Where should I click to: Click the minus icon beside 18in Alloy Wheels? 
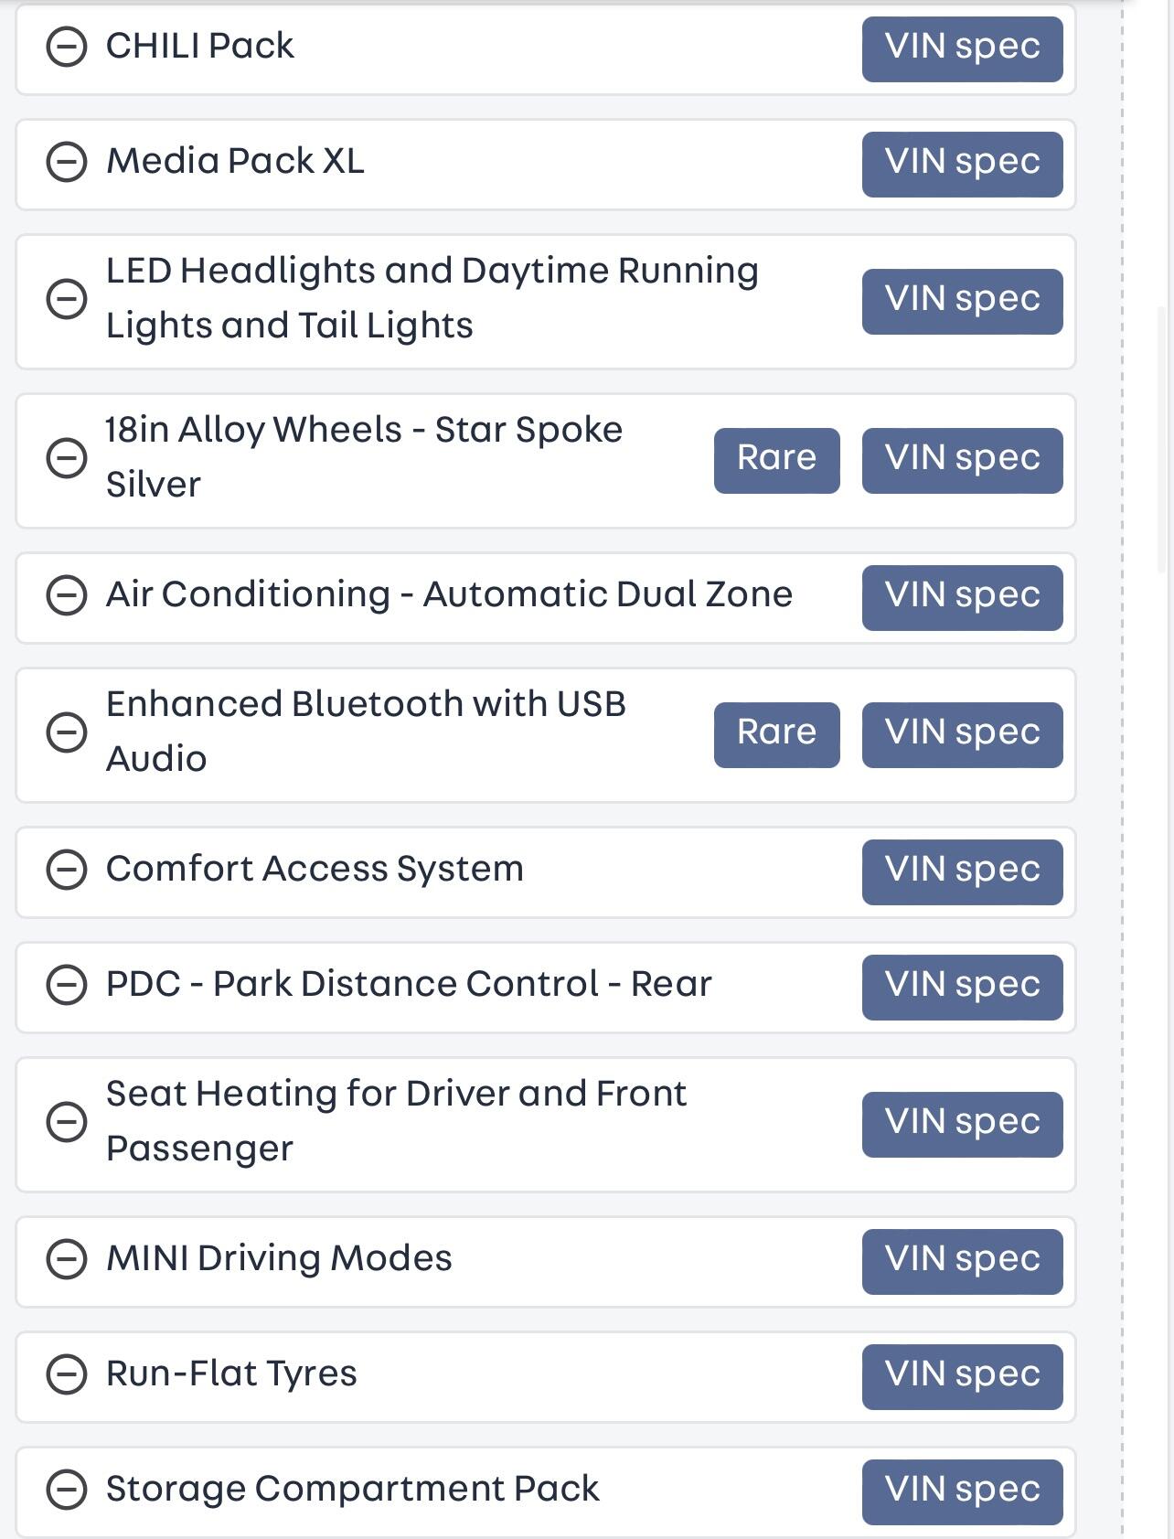click(x=67, y=458)
